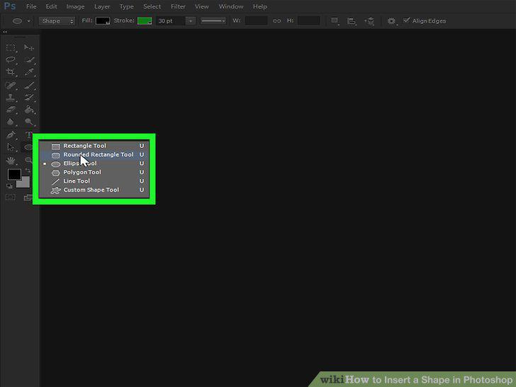Select the Eraser tool

pyautogui.click(x=11, y=110)
